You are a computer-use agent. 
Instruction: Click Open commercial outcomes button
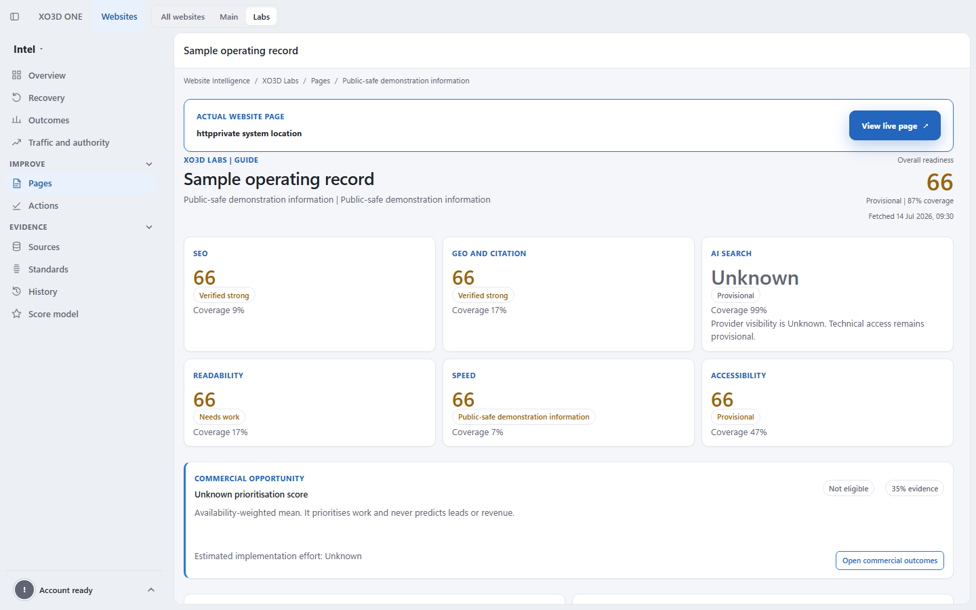coord(890,561)
